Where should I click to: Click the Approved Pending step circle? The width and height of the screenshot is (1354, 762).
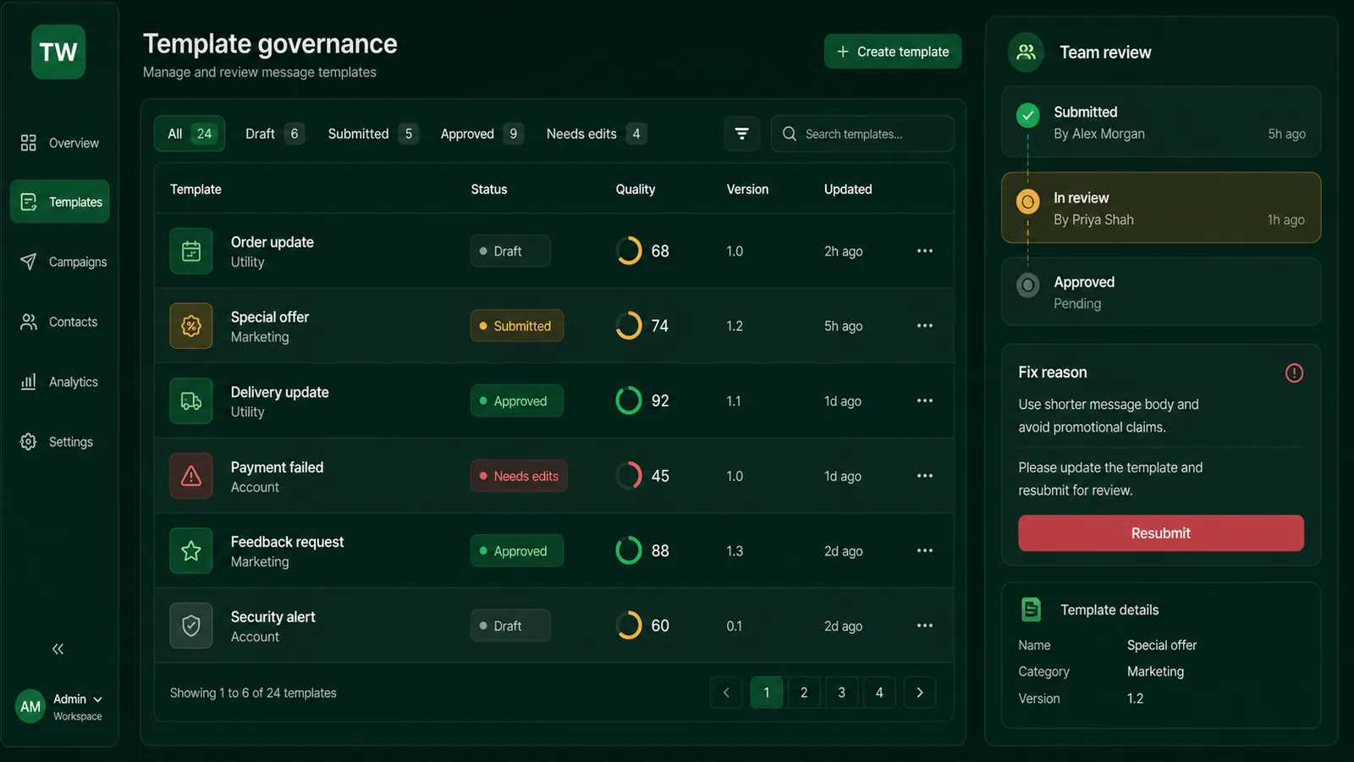pyautogui.click(x=1028, y=285)
